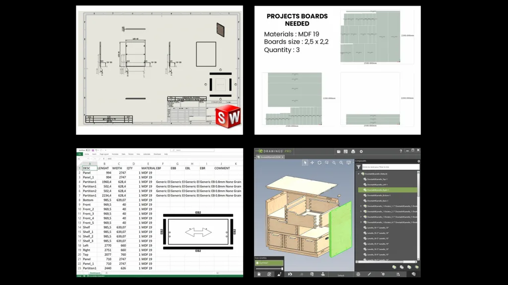Click the display monitor icon in eDrawings toolbar
Viewport: 508px width, 285px height.
(x=348, y=163)
